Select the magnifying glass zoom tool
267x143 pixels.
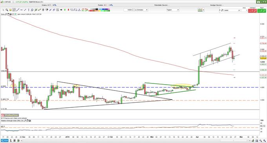click(7, 10)
